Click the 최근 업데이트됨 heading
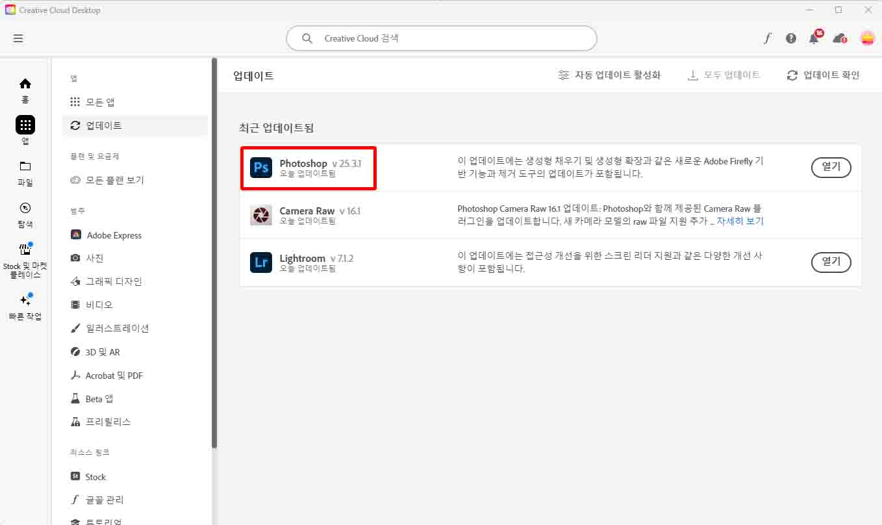 tap(276, 127)
